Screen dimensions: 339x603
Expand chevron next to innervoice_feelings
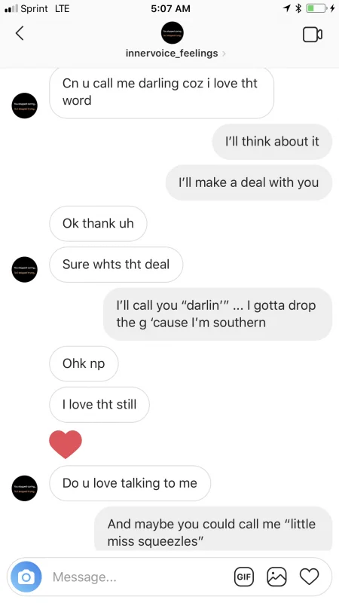(x=224, y=54)
